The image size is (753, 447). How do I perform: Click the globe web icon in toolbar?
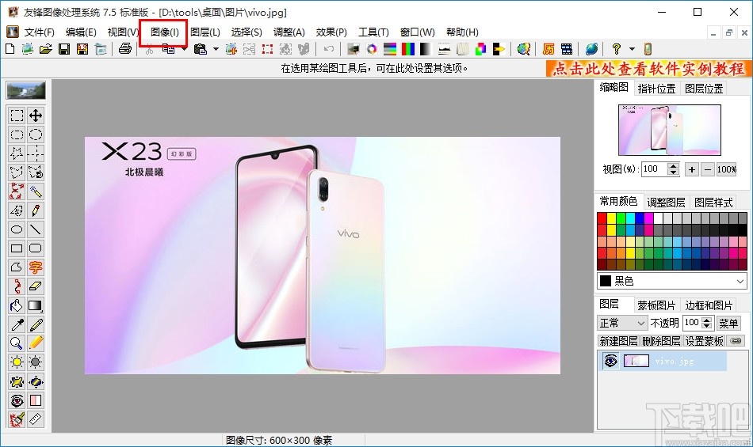pyautogui.click(x=591, y=49)
